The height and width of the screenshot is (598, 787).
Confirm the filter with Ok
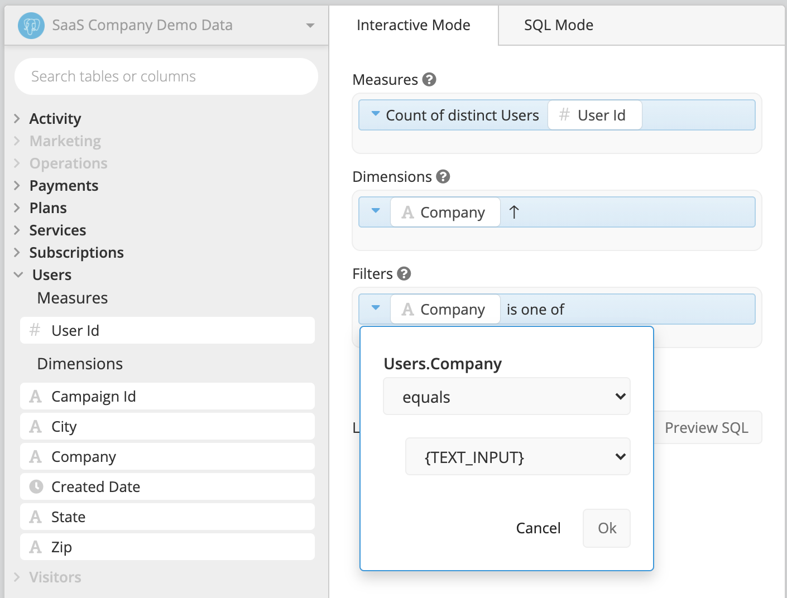pos(607,528)
